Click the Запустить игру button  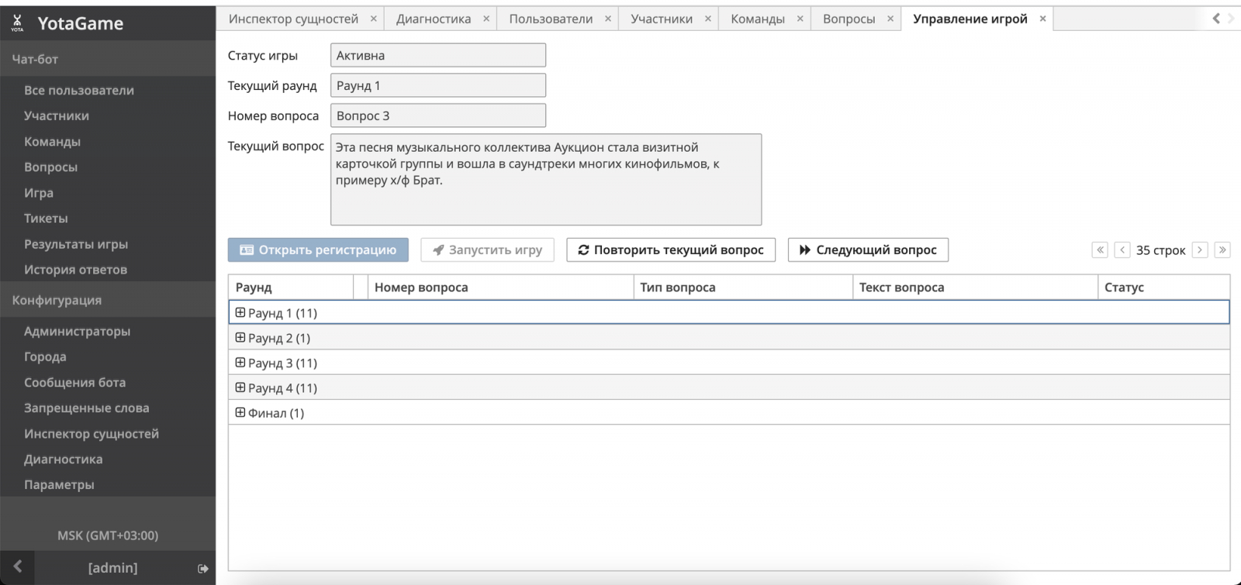click(x=487, y=249)
